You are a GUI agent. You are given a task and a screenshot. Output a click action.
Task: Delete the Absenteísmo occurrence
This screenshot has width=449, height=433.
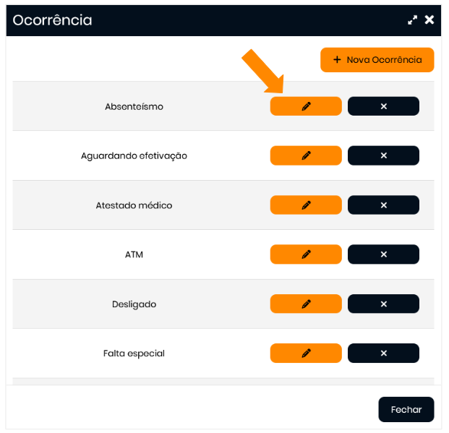(383, 106)
